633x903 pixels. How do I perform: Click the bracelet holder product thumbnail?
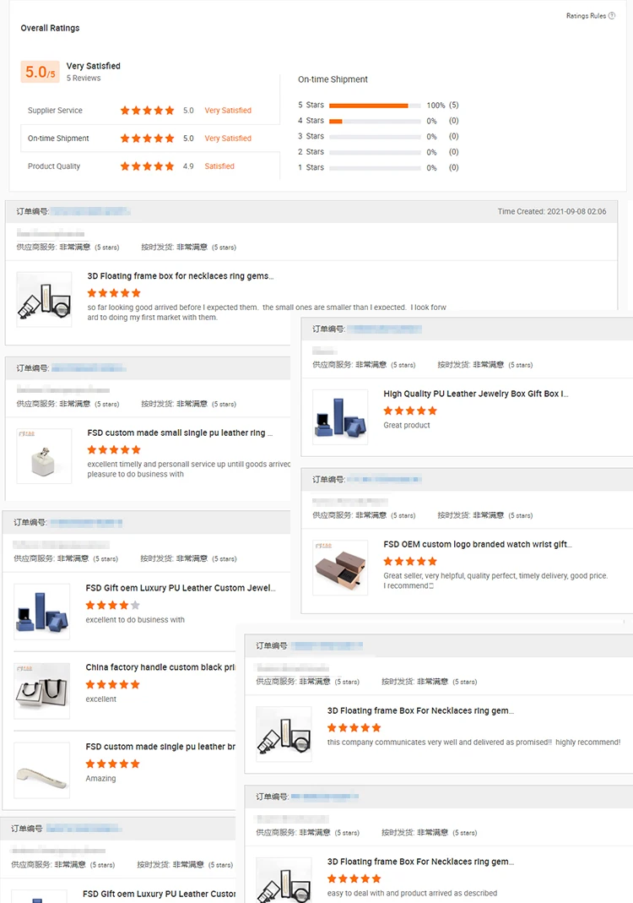[42, 770]
